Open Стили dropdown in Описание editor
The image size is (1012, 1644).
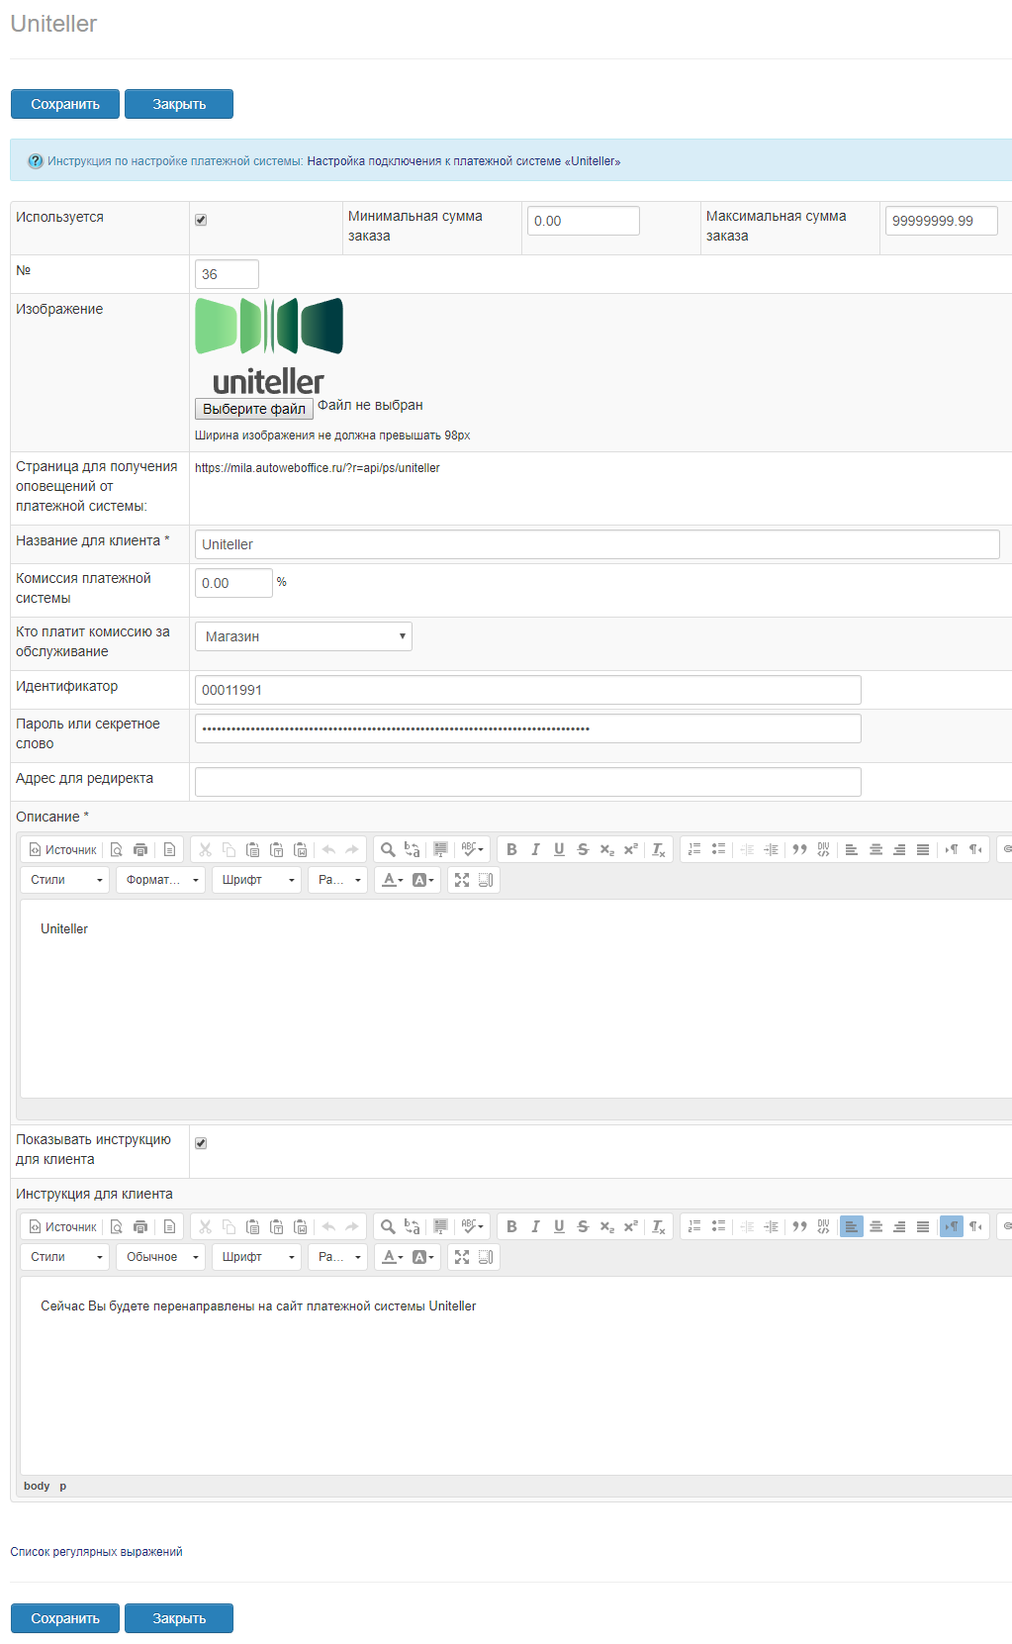click(x=65, y=880)
